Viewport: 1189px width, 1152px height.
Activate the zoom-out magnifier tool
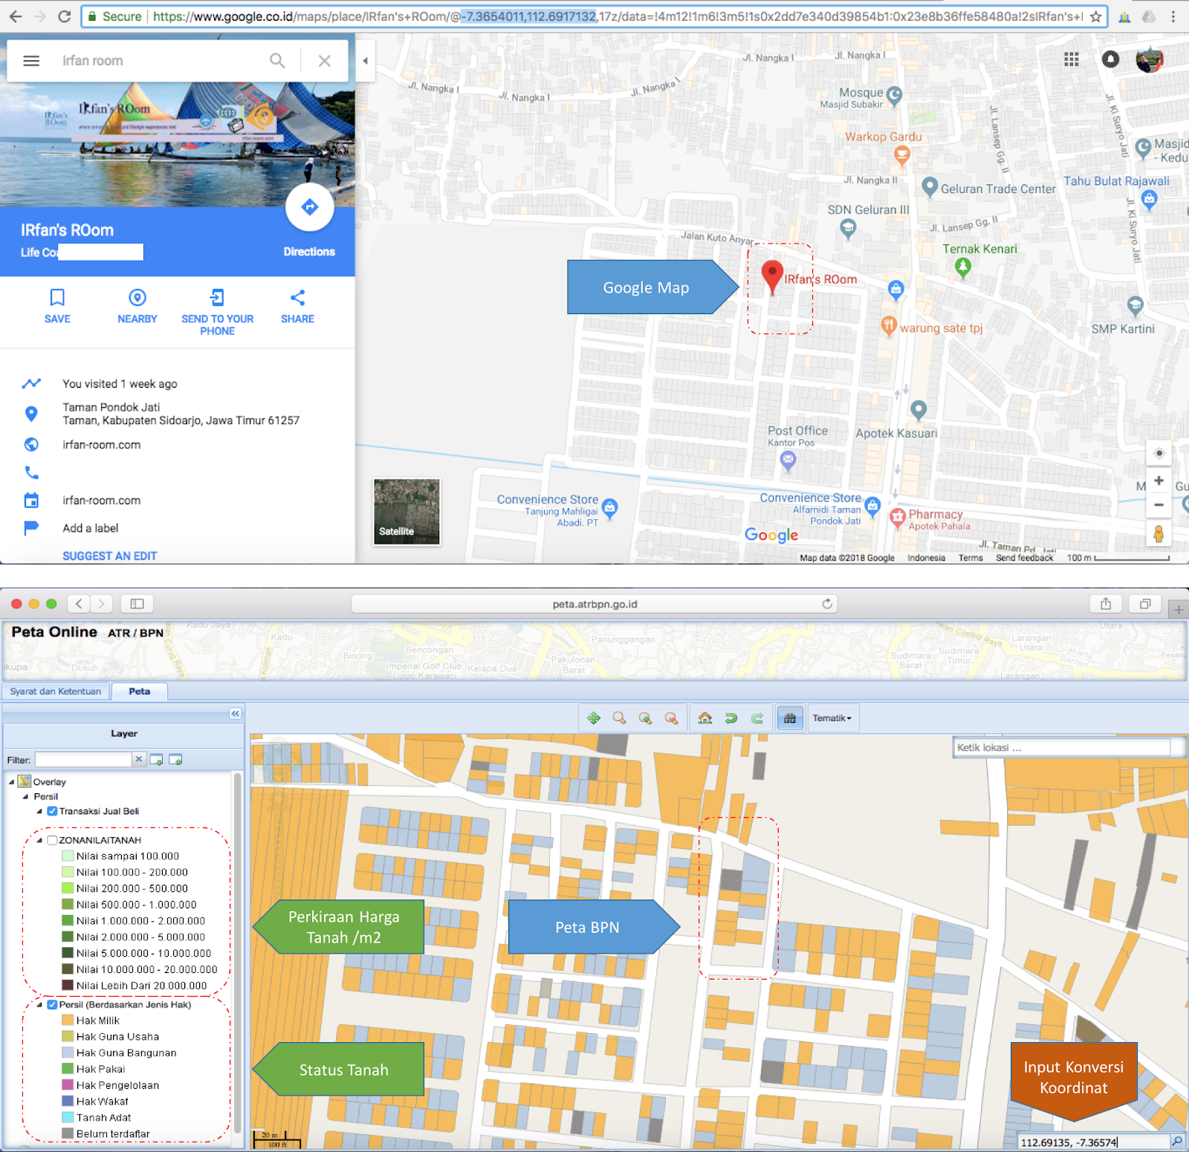[x=671, y=718]
